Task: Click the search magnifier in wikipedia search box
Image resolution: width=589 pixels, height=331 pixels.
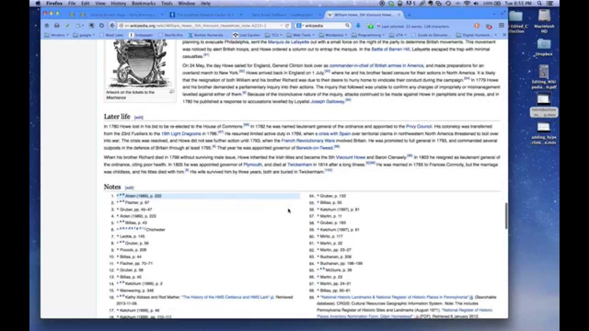Action: click(347, 26)
